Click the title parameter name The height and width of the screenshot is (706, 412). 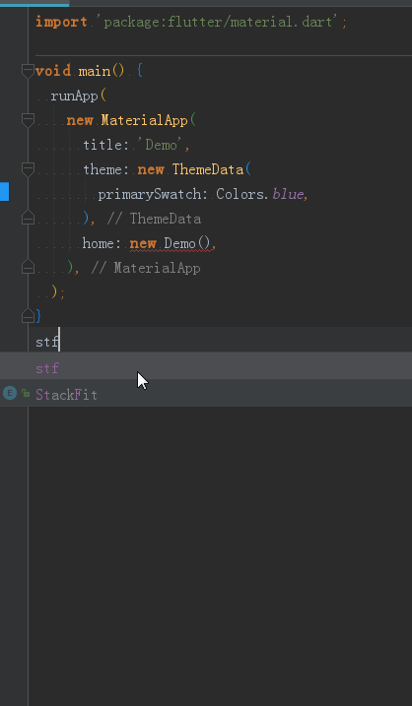(103, 145)
